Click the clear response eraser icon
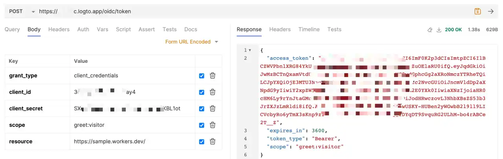Image resolution: width=503 pixels, height=159 pixels. point(430,30)
